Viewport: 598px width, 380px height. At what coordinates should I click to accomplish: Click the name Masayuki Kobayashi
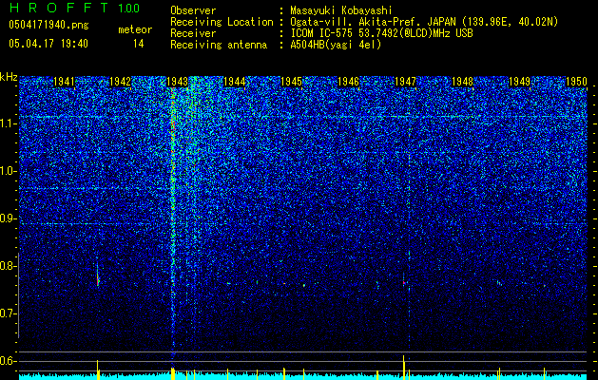point(341,10)
